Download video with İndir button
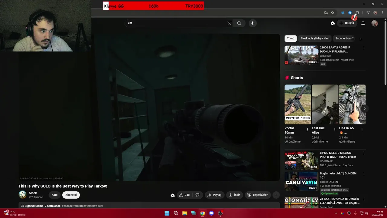The height and width of the screenshot is (218, 387). tap(234, 195)
